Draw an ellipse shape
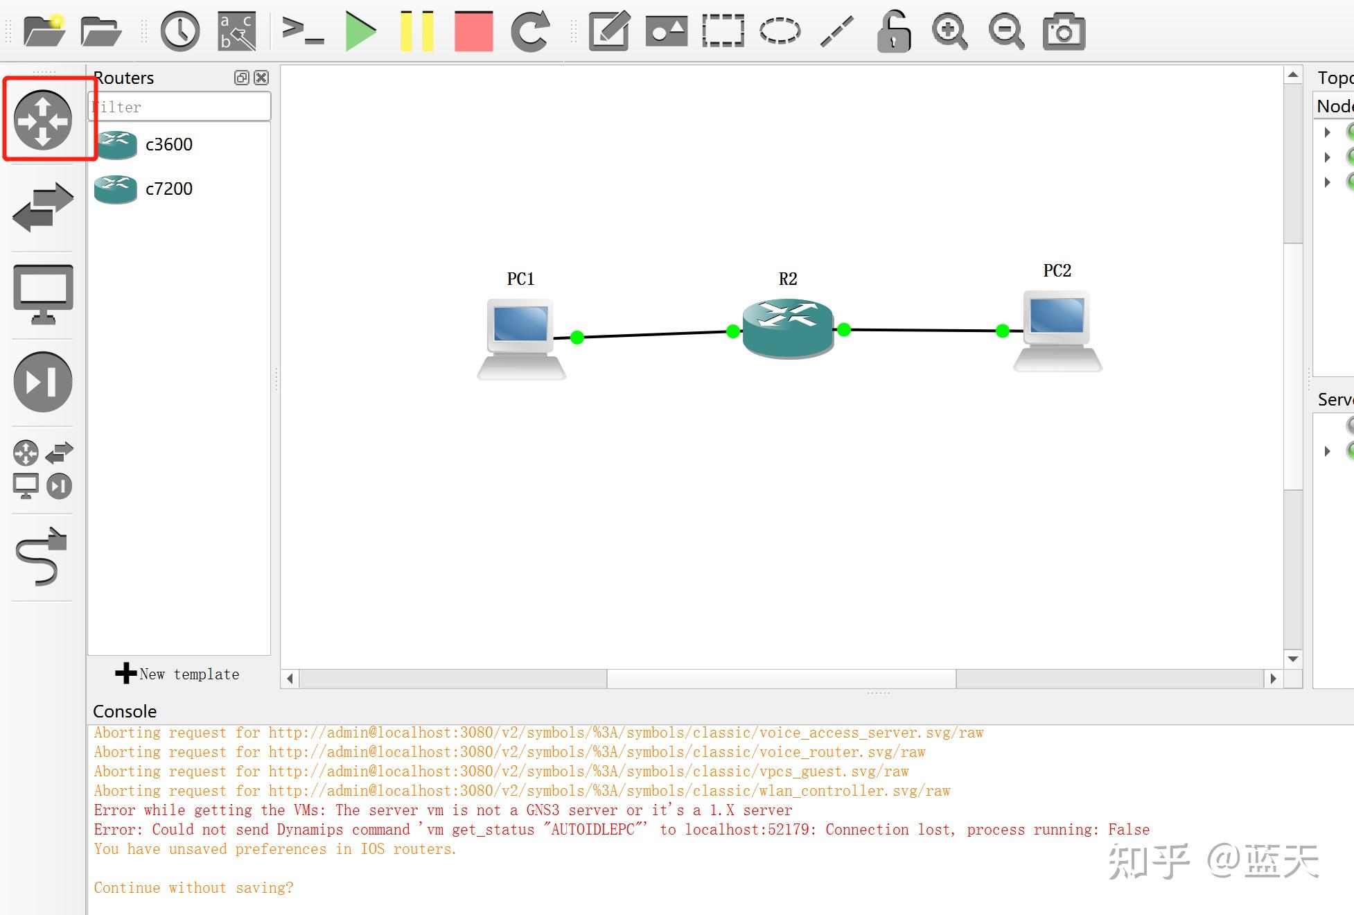The image size is (1354, 915). pyautogui.click(x=780, y=31)
